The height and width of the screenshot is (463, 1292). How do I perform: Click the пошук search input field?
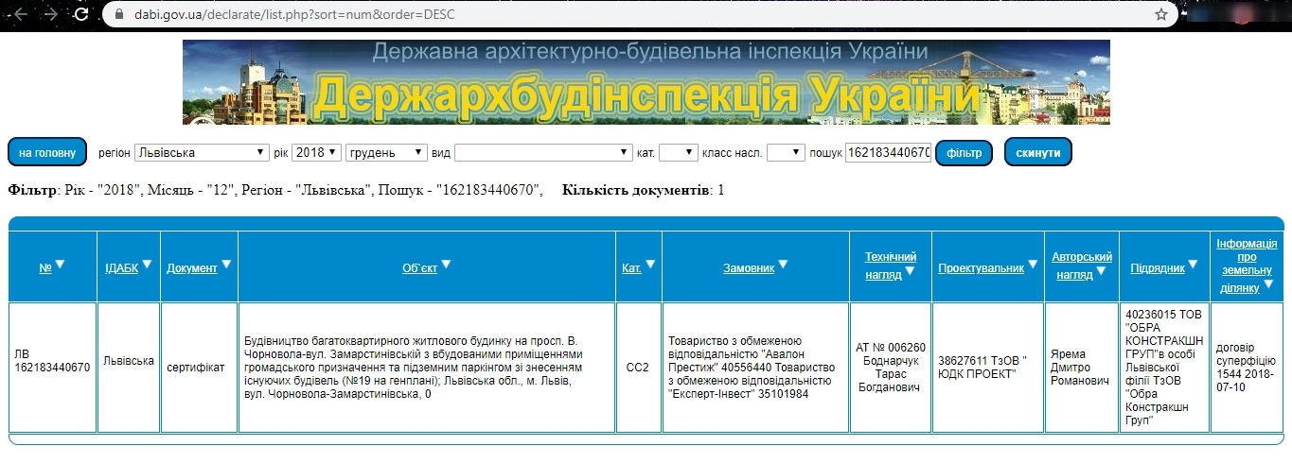pyautogui.click(x=888, y=152)
